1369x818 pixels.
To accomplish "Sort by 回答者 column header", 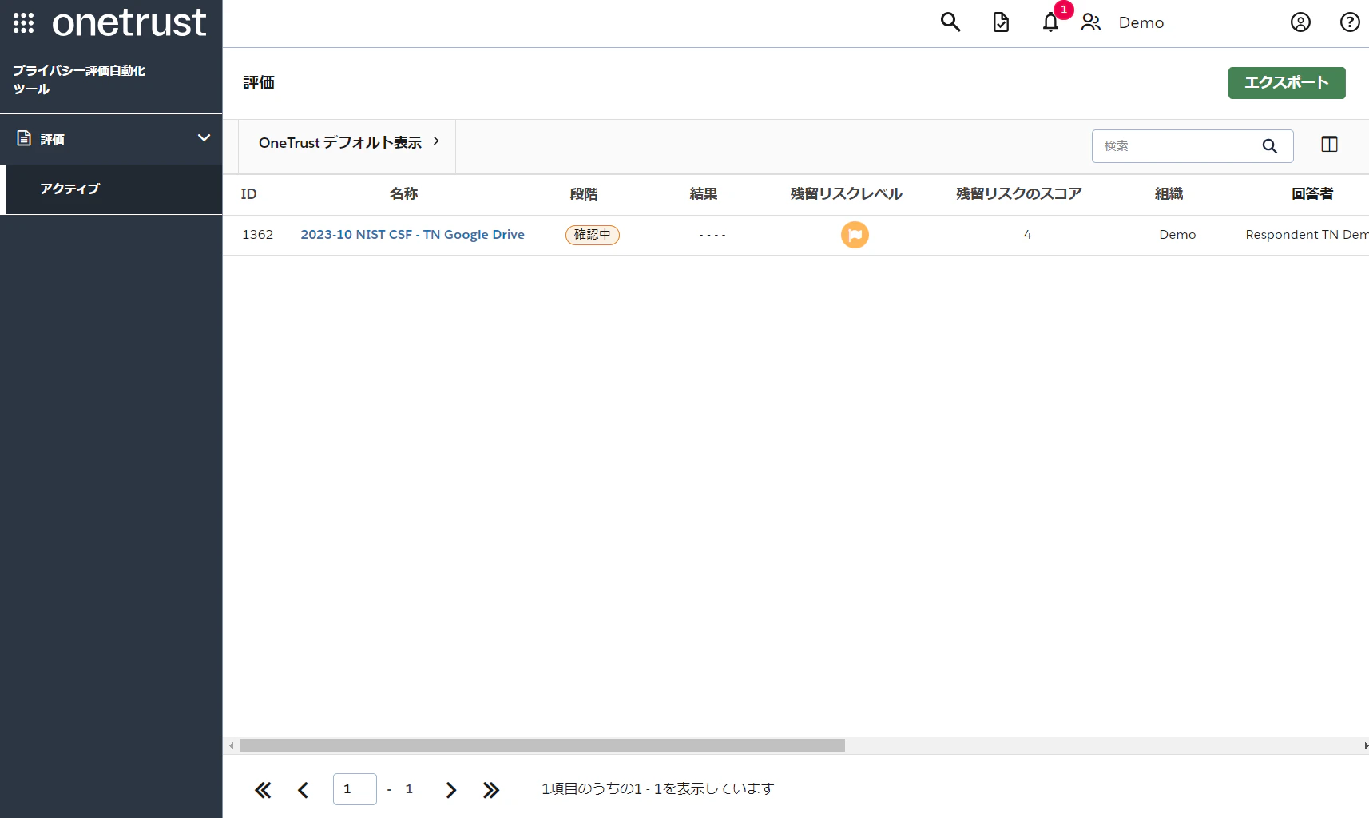I will tap(1313, 194).
